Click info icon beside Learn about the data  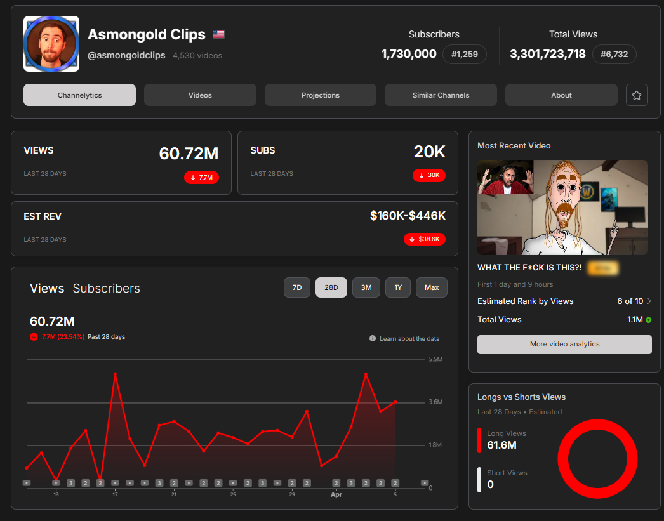coord(372,338)
